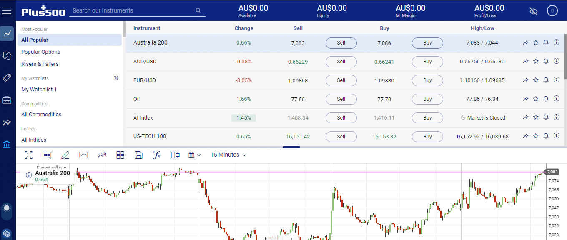567x240 pixels.
Task: Open instrument info for EUR/USD row
Action: click(556, 80)
